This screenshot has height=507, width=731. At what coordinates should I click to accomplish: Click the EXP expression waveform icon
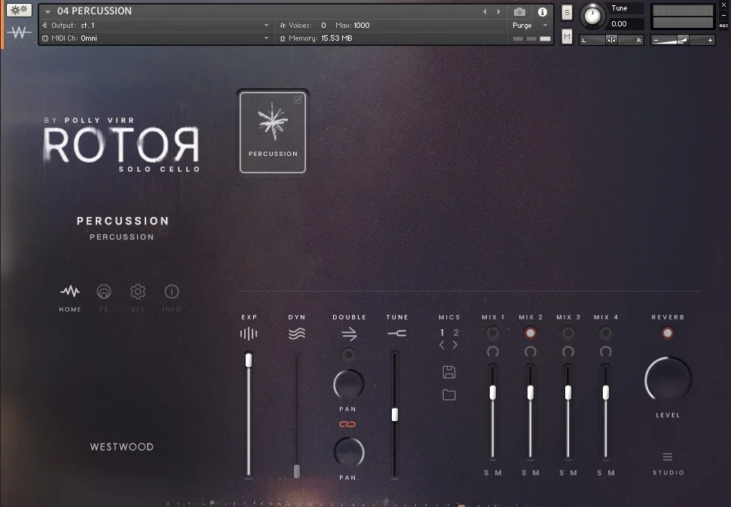point(249,334)
